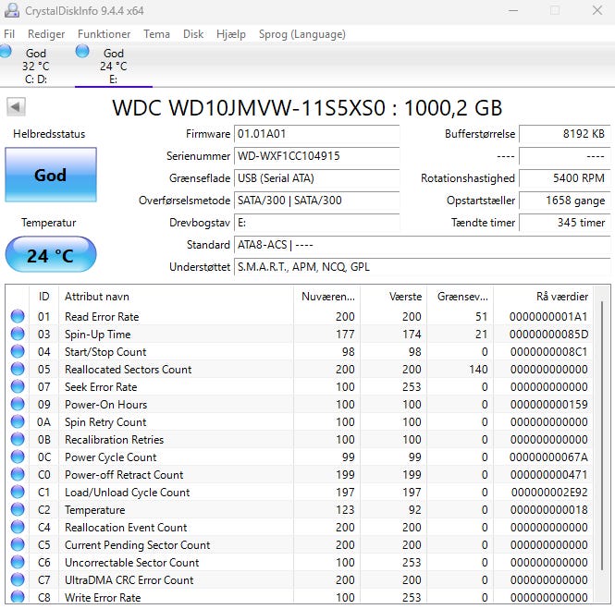Open the Disk menu
Viewport: 615px width, 609px height.
click(193, 34)
